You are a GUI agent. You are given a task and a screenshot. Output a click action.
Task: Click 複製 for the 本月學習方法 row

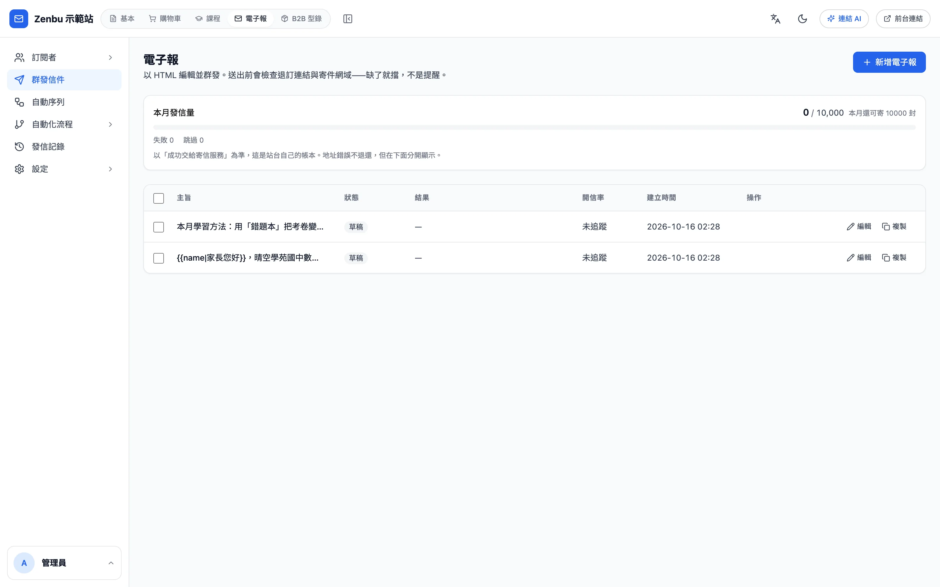pyautogui.click(x=894, y=226)
